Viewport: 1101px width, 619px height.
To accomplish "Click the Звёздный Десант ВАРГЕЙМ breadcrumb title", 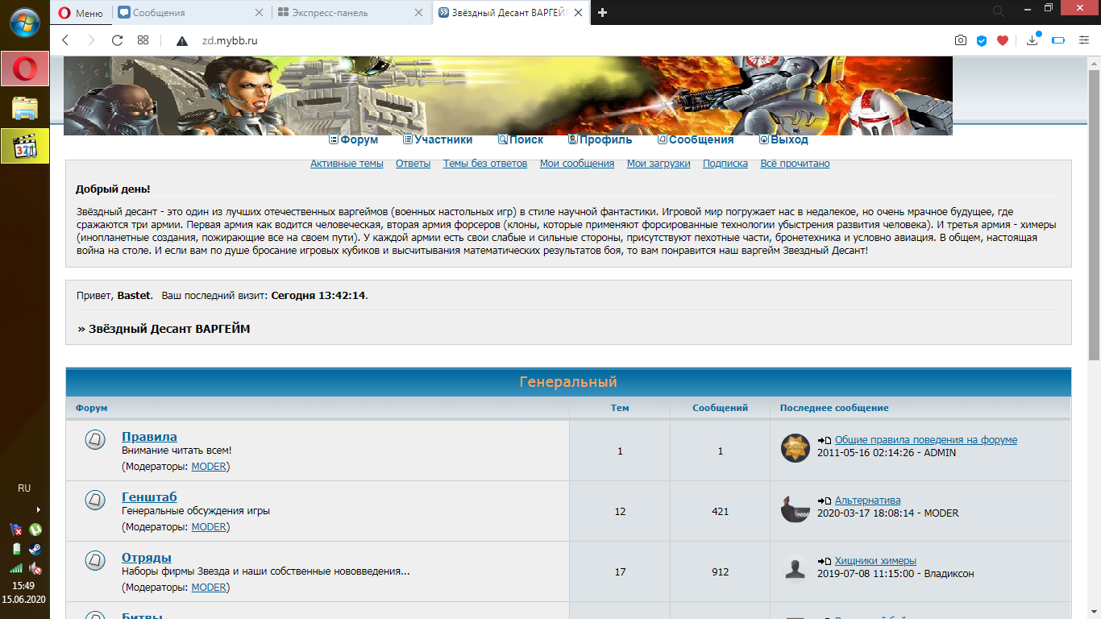I will pos(169,329).
